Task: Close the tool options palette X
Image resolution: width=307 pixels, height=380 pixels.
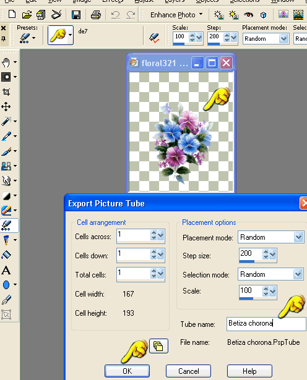Action: (3, 28)
